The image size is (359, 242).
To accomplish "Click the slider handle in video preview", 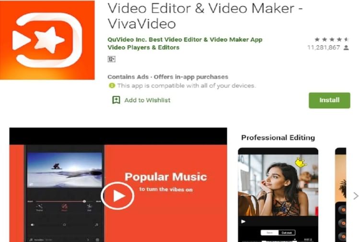I will coord(84,201).
